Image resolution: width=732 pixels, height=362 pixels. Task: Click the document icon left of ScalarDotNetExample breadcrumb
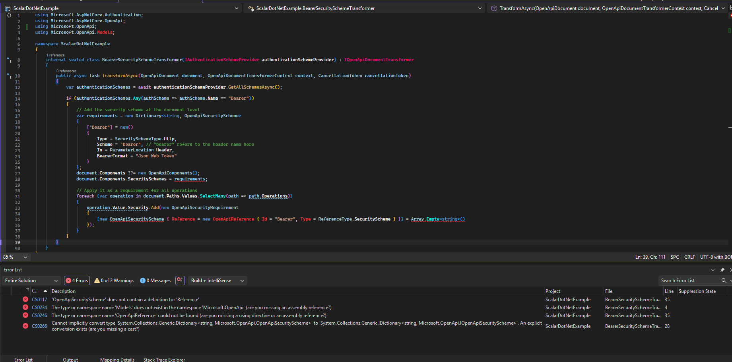click(8, 8)
